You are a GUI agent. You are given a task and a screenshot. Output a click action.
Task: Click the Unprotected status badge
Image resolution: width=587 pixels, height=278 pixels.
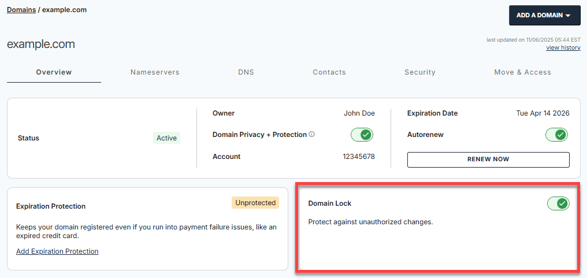(x=255, y=203)
